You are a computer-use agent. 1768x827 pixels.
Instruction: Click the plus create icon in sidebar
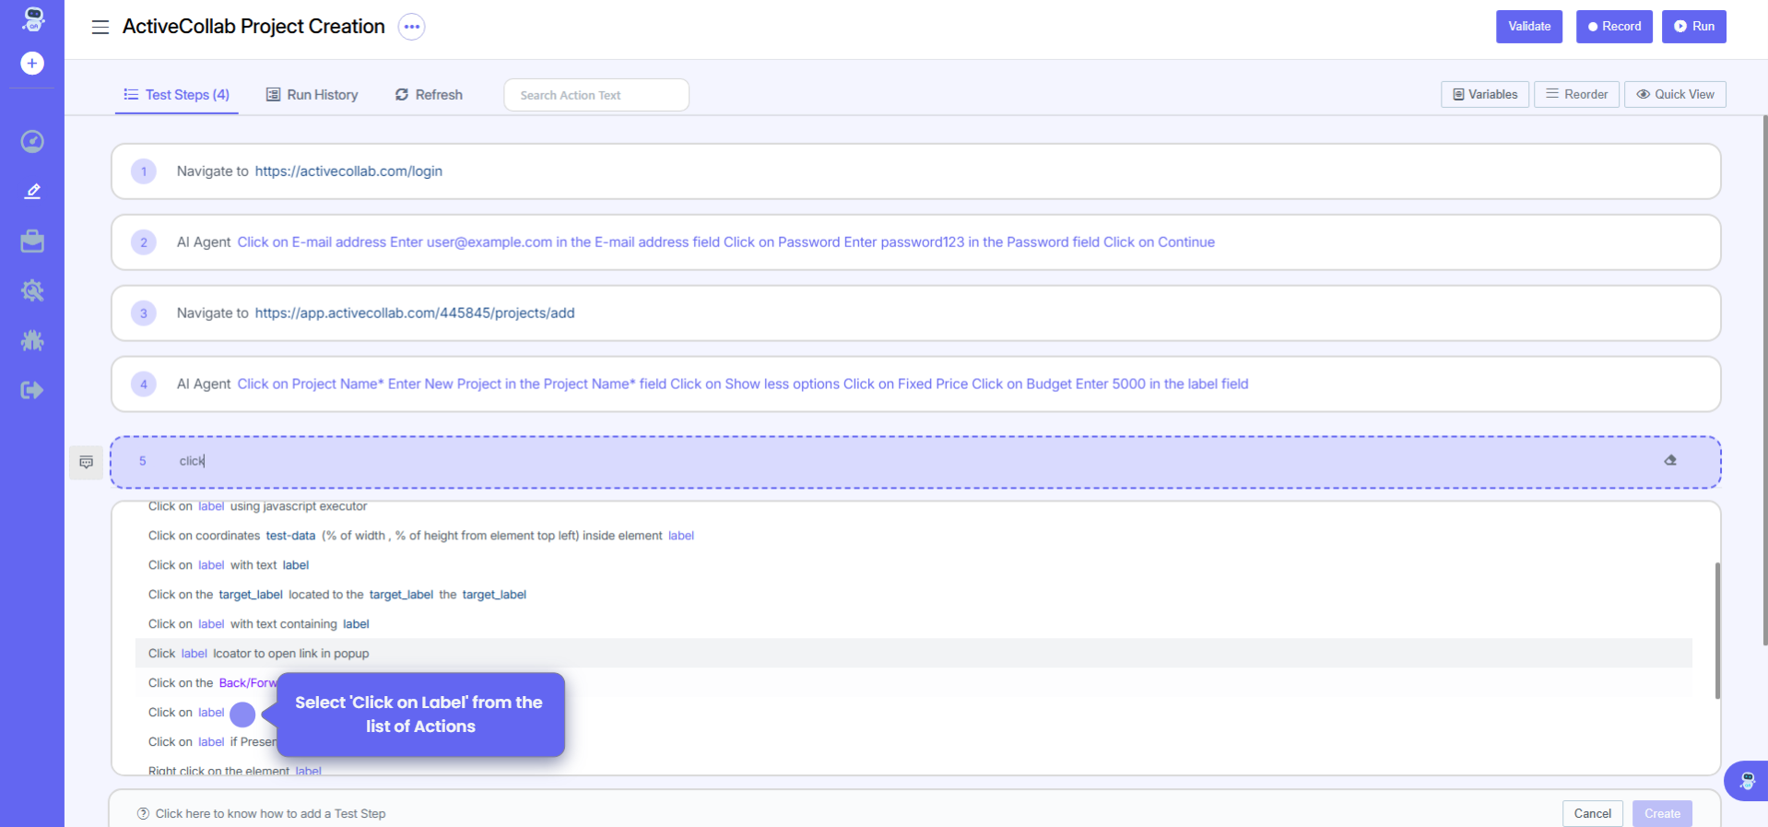32,64
